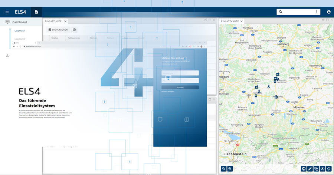Sort by the Status column header
Image resolution: width=334 pixels, height=175 pixels.
pos(55,38)
